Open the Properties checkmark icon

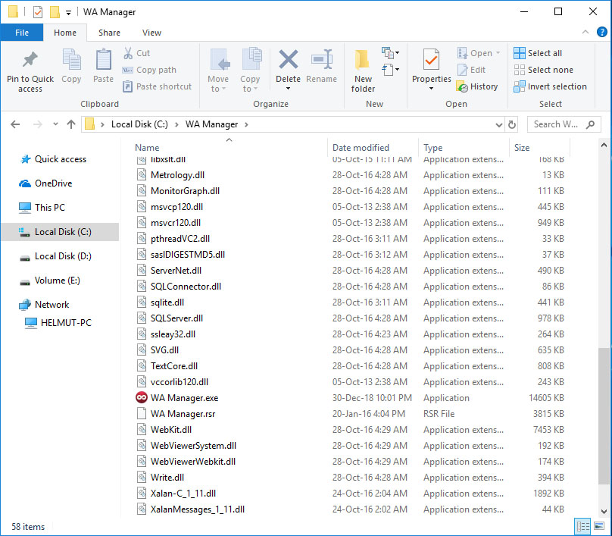coord(431,59)
